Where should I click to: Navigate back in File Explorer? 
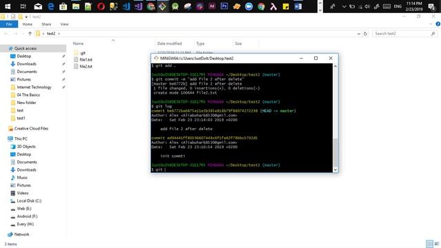click(6, 34)
